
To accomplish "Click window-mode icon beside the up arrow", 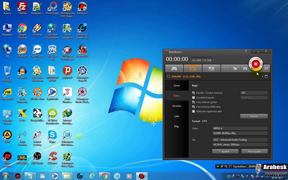I will tap(266, 76).
